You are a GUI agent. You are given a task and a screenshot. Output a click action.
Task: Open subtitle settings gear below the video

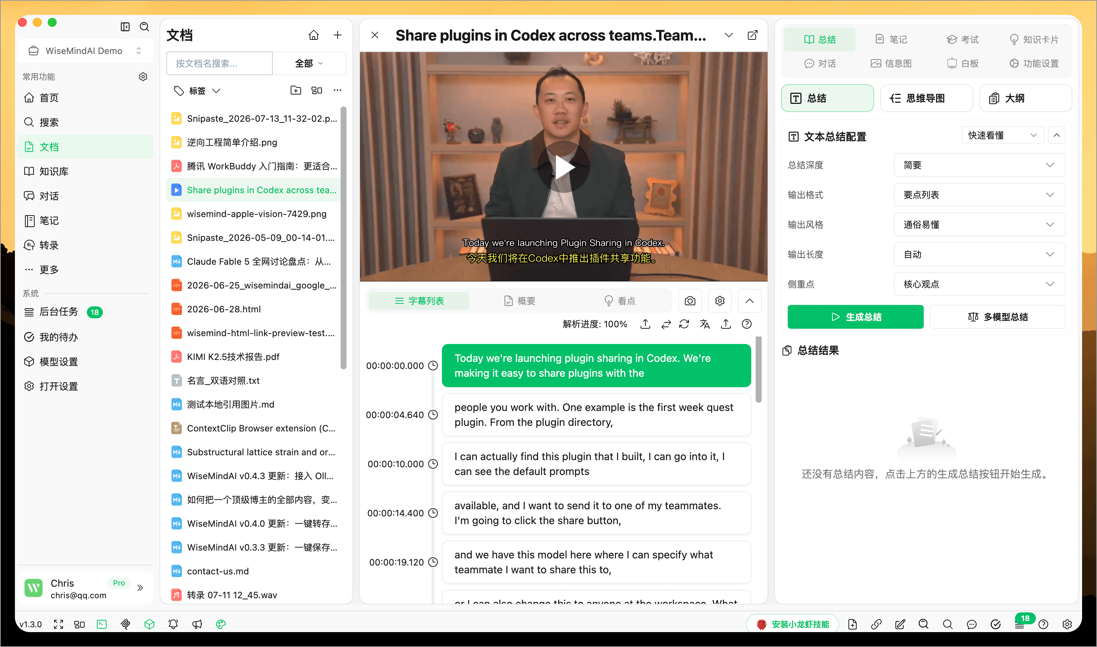pyautogui.click(x=720, y=301)
